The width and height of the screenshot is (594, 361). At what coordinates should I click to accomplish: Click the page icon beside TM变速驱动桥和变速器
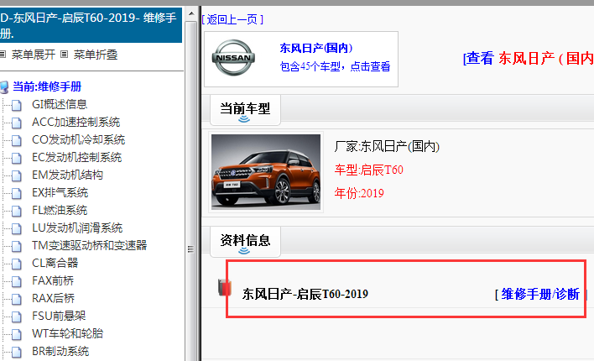[x=16, y=246]
